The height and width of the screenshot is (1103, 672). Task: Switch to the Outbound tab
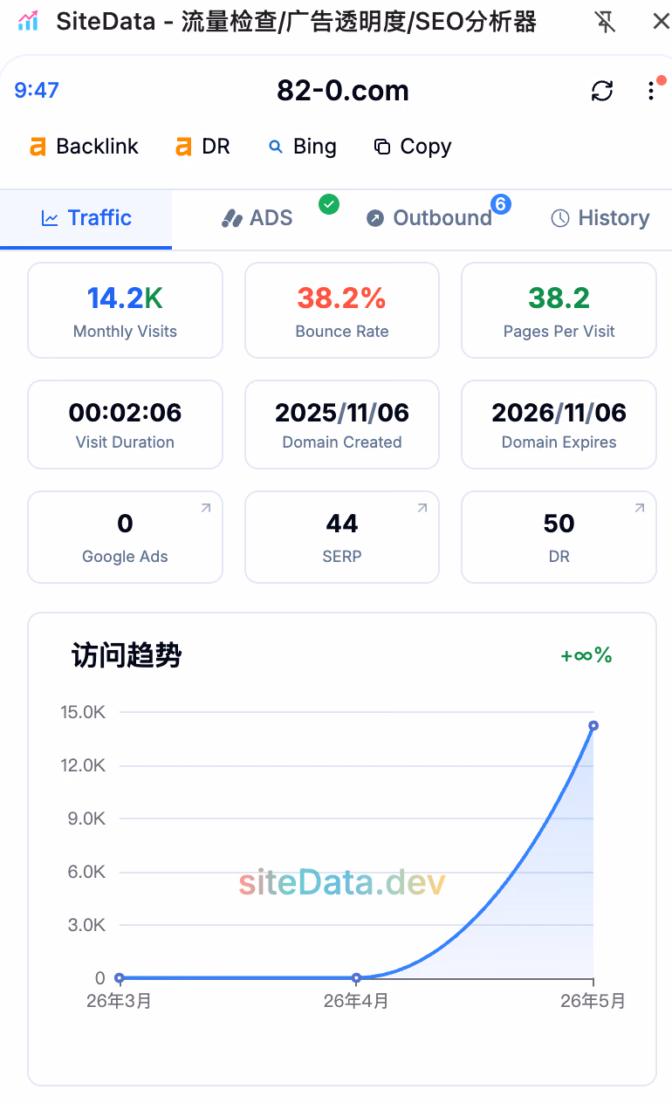pyautogui.click(x=429, y=218)
